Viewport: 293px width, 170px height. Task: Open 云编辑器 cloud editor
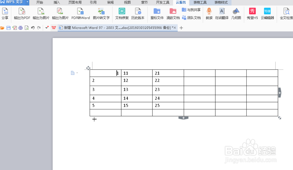pos(268,13)
